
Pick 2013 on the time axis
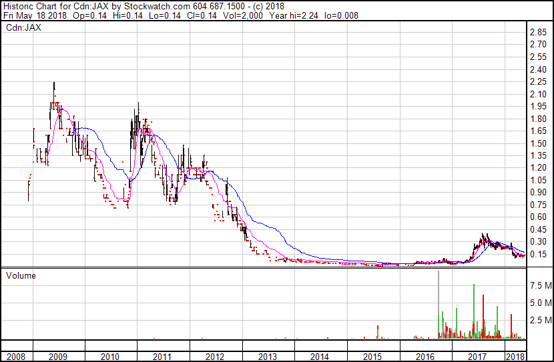pos(267,356)
